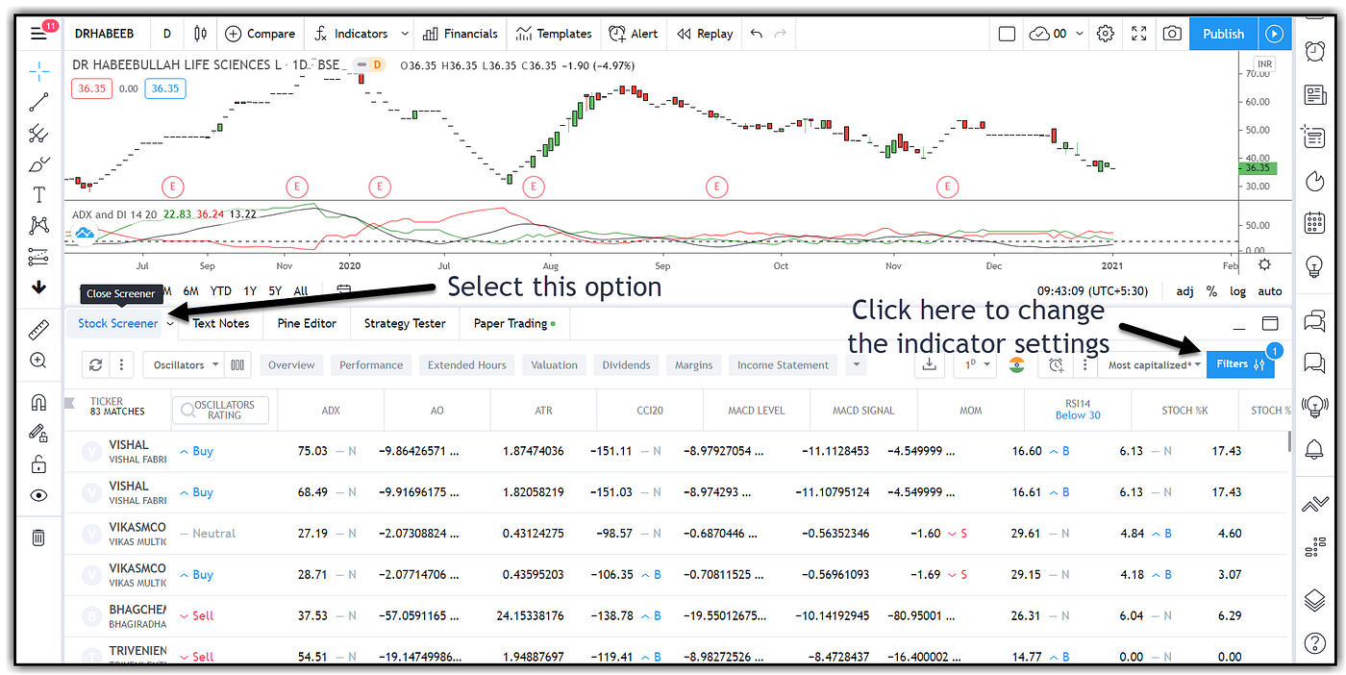Select the pitchfork drawing tool

pyautogui.click(x=38, y=133)
